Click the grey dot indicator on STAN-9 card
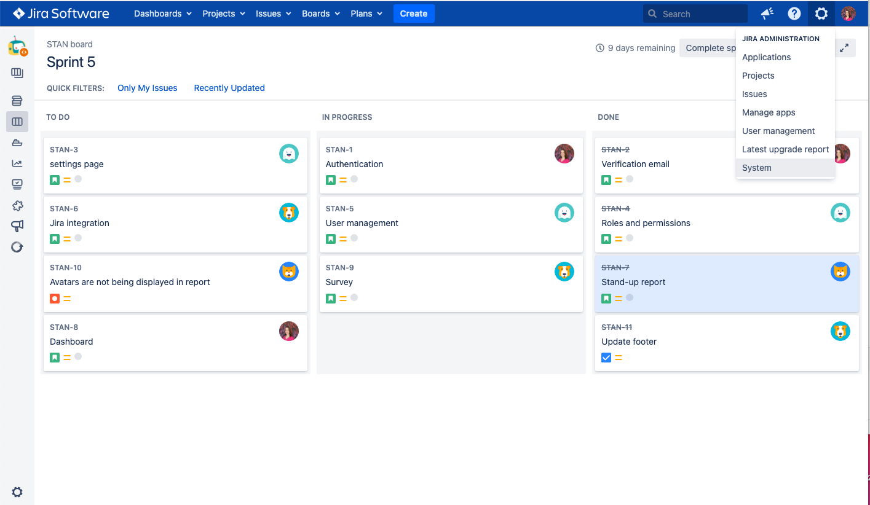Screen dimensions: 870x505 tap(354, 297)
